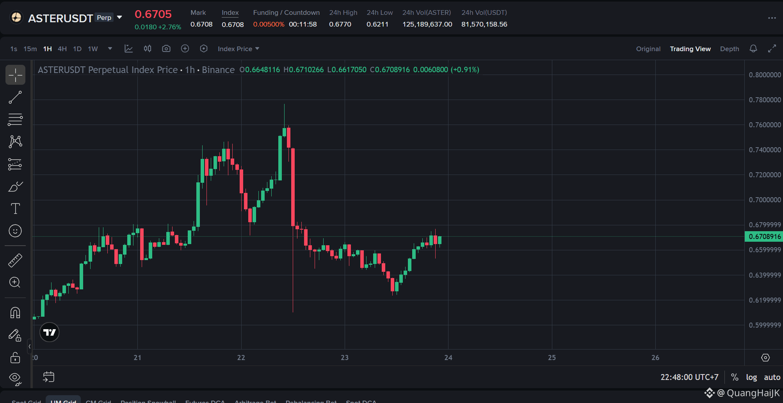Click the 24 date label on time axis
Image resolution: width=783 pixels, height=403 pixels.
click(448, 358)
